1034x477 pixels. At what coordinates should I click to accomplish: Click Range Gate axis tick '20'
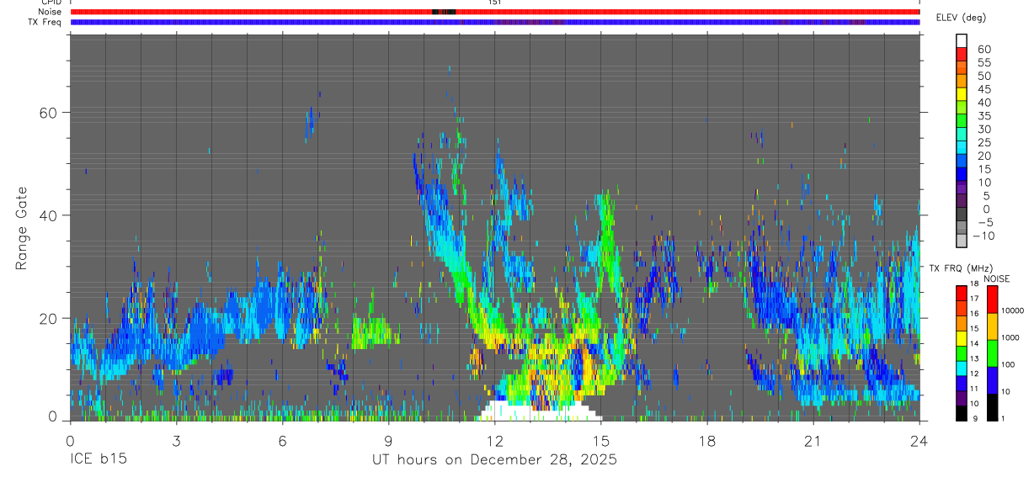point(47,318)
